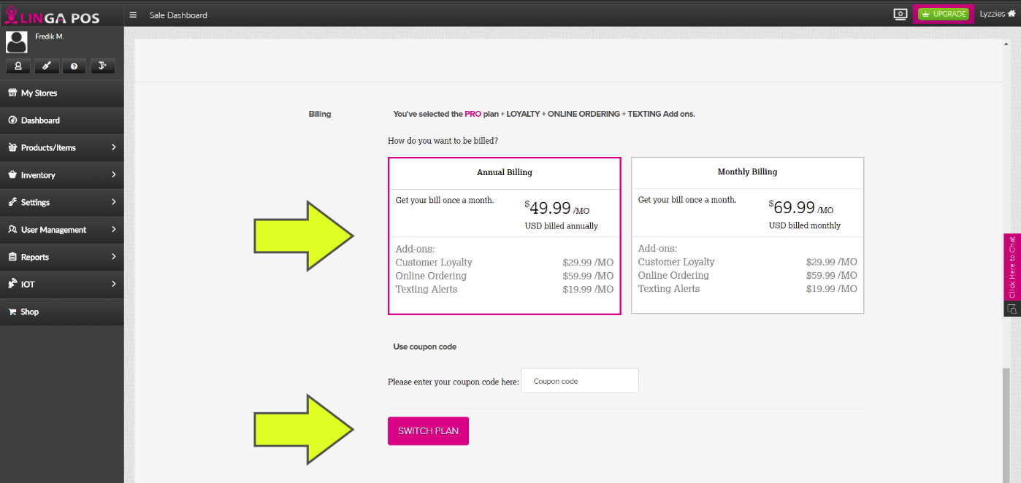Click the green UPGRADE button
1021x483 pixels.
[x=943, y=14]
